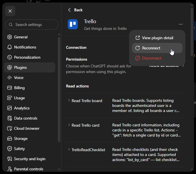The height and width of the screenshot is (174, 196).
Task: Open Data controls database icon
Action: point(10,118)
